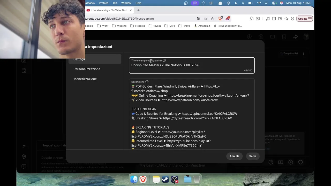331x186 pixels.
Task: Click the help icon next to Descrizione
Action: coord(147,82)
